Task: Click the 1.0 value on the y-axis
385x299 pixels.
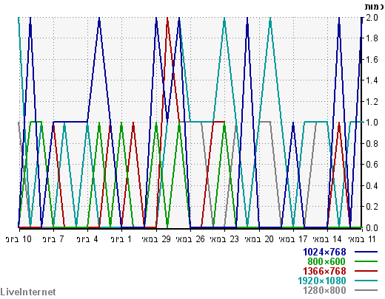Action: click(372, 123)
